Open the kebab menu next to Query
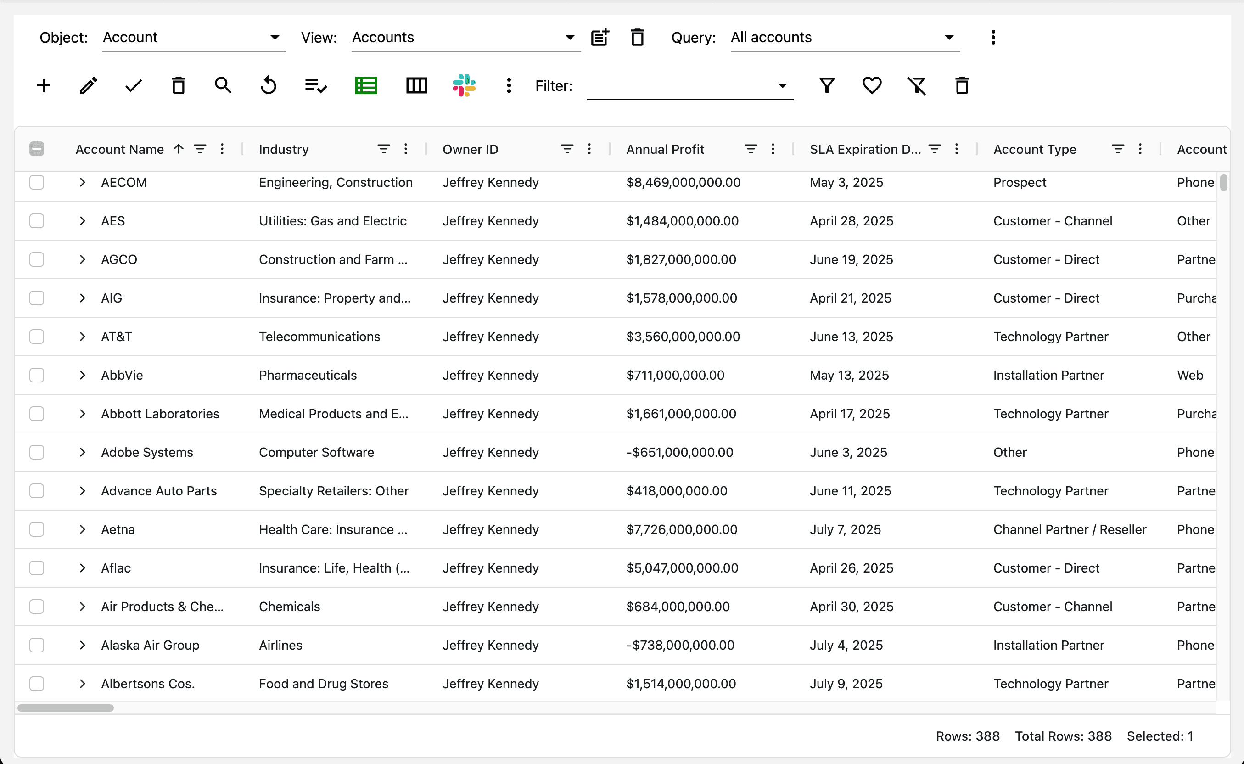 click(992, 37)
